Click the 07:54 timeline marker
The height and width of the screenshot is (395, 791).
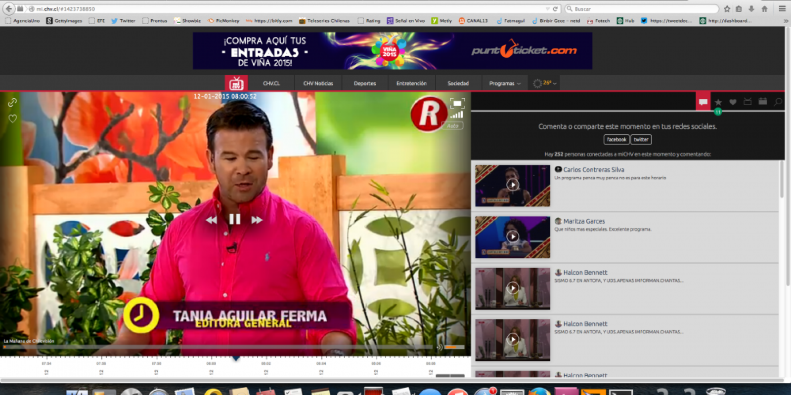(x=46, y=363)
